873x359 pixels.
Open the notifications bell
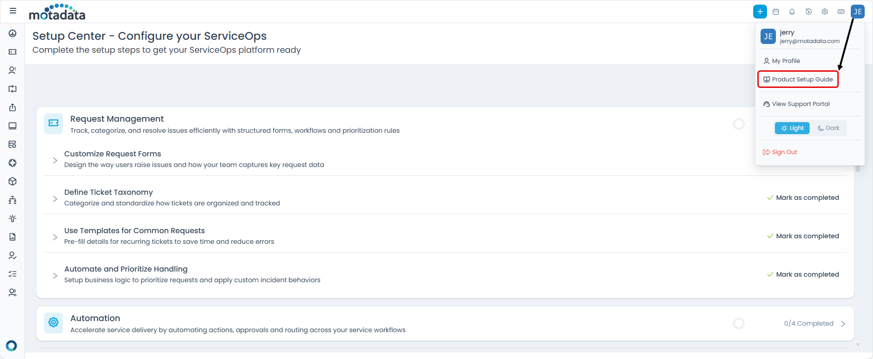click(x=792, y=12)
